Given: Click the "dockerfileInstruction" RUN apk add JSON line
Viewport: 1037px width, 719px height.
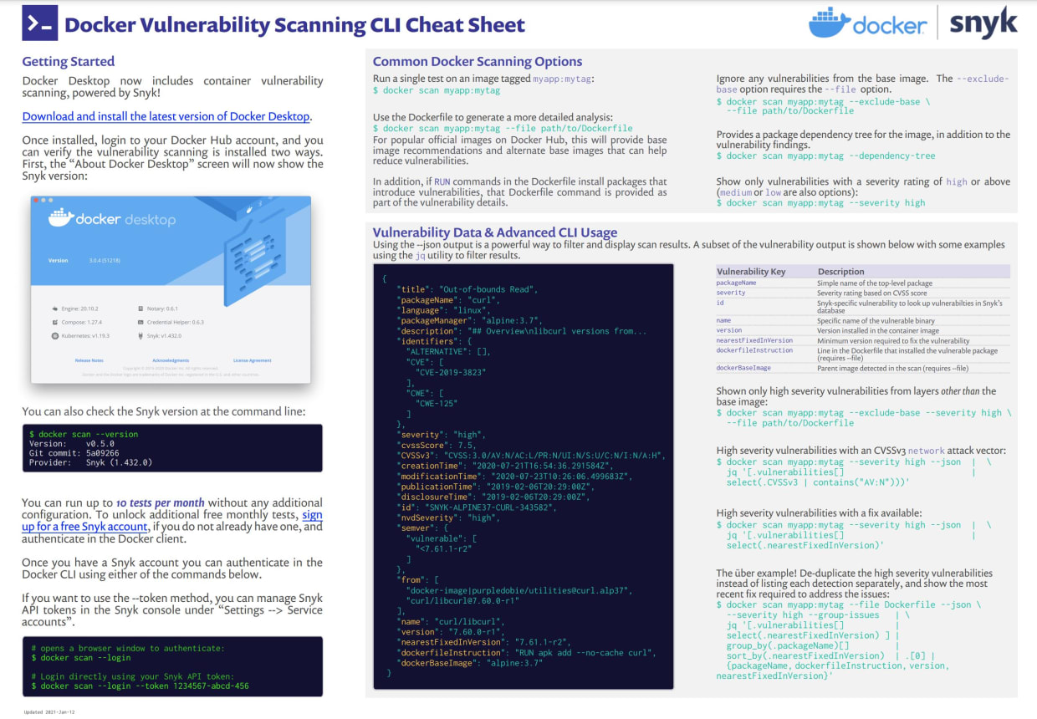Looking at the screenshot, I should pos(527,653).
